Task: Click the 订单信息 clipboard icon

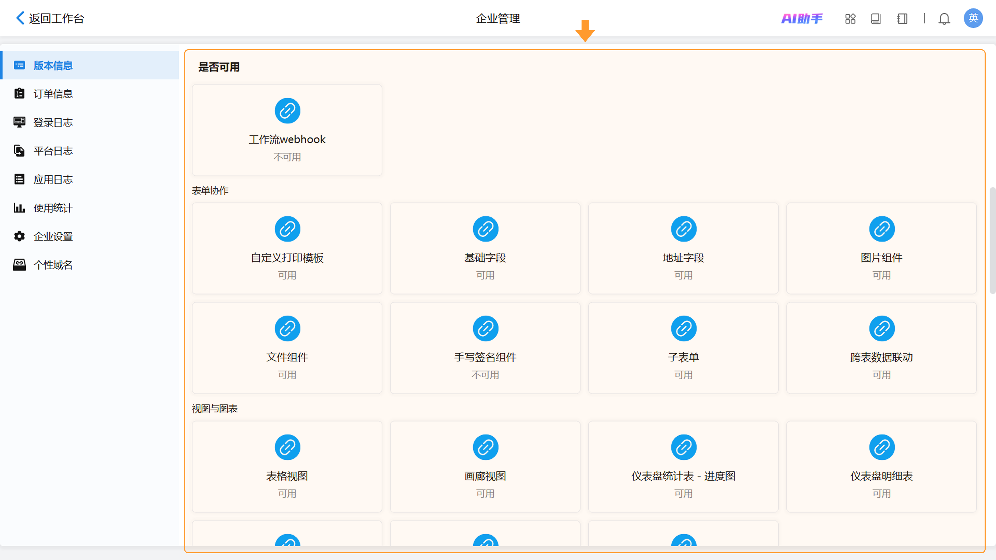Action: [19, 94]
